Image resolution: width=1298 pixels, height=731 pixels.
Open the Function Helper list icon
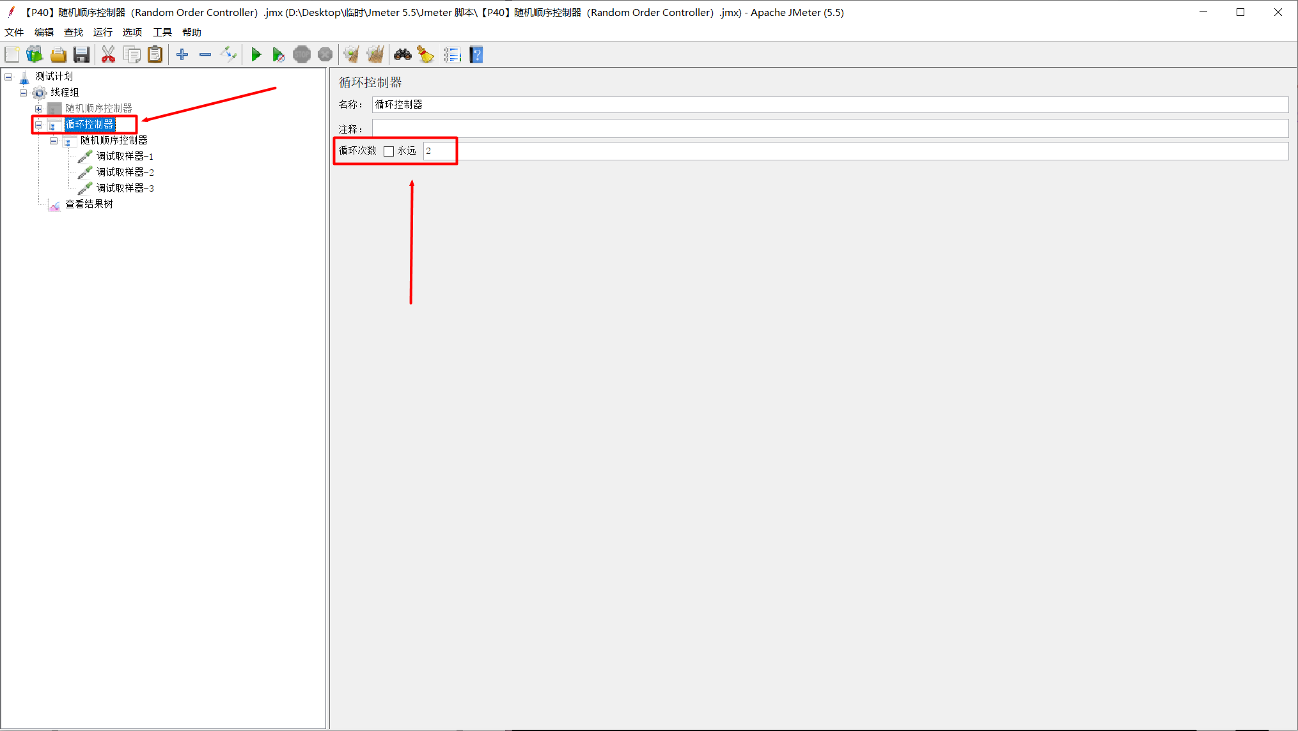[x=453, y=55]
